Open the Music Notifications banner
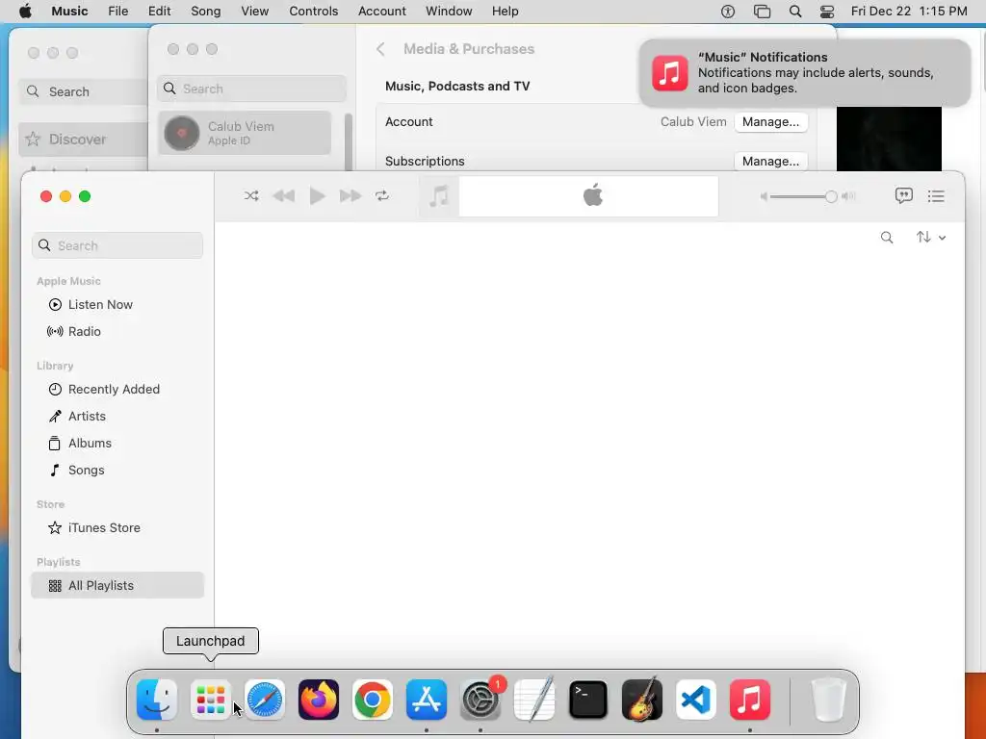This screenshot has height=739, width=986. coord(805,73)
